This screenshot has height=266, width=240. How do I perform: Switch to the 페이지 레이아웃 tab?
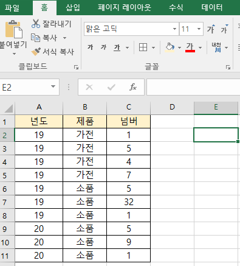coord(125,8)
